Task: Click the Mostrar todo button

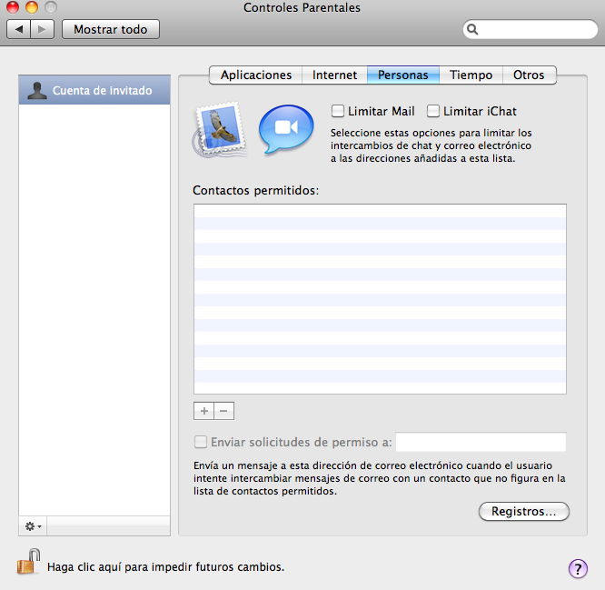Action: 110,29
